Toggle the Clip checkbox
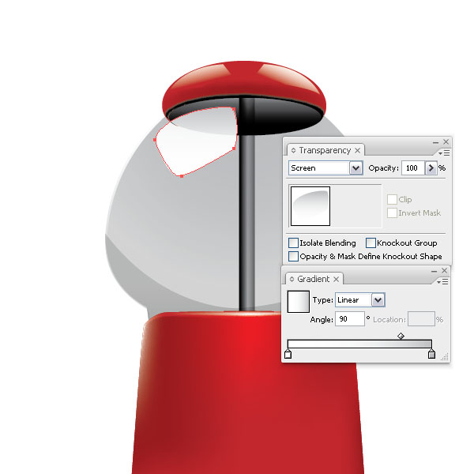 [392, 200]
